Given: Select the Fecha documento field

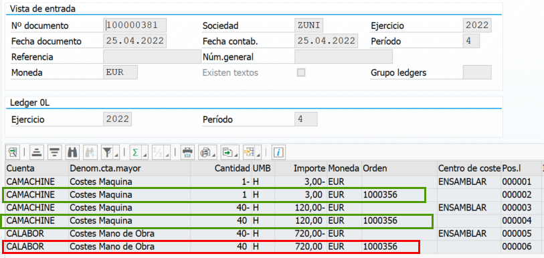Looking at the screenshot, I should [135, 41].
